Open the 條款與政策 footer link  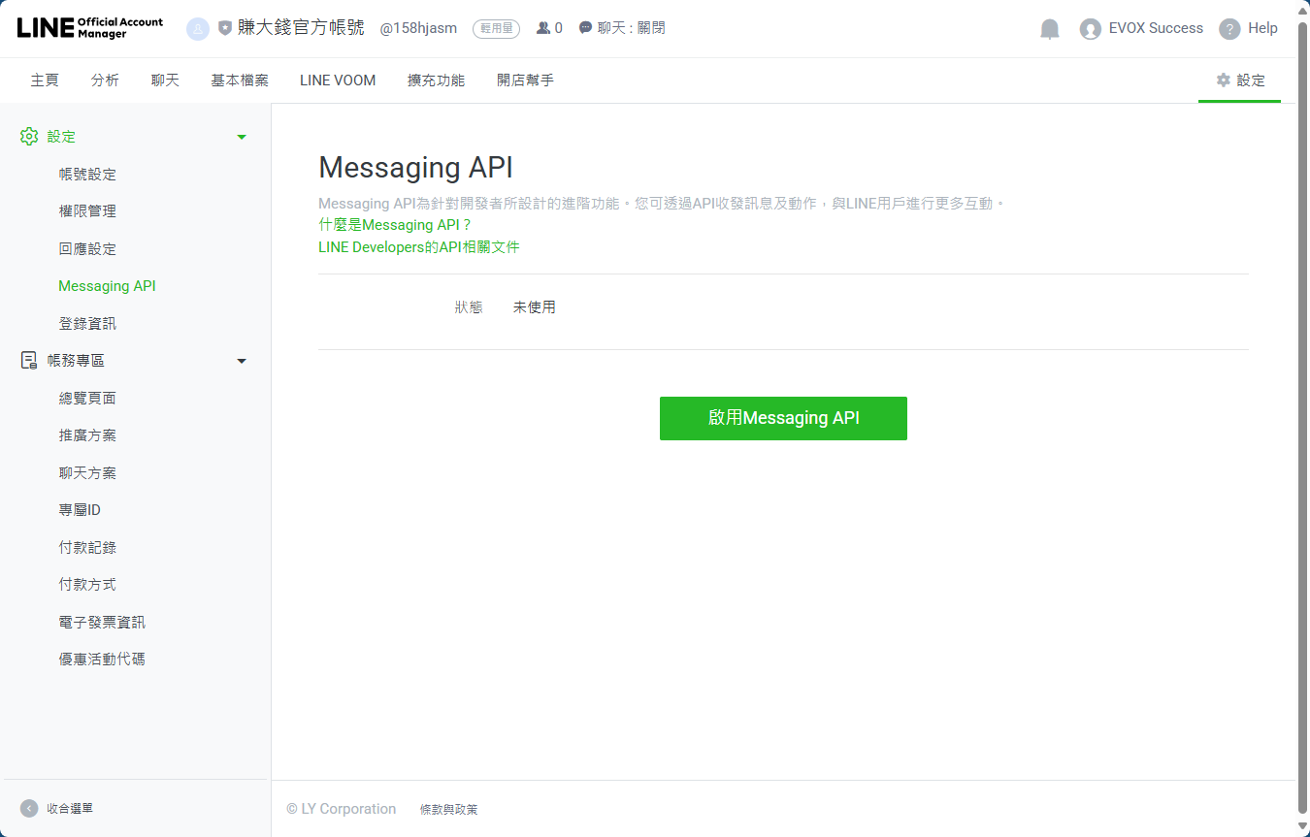pyautogui.click(x=448, y=810)
